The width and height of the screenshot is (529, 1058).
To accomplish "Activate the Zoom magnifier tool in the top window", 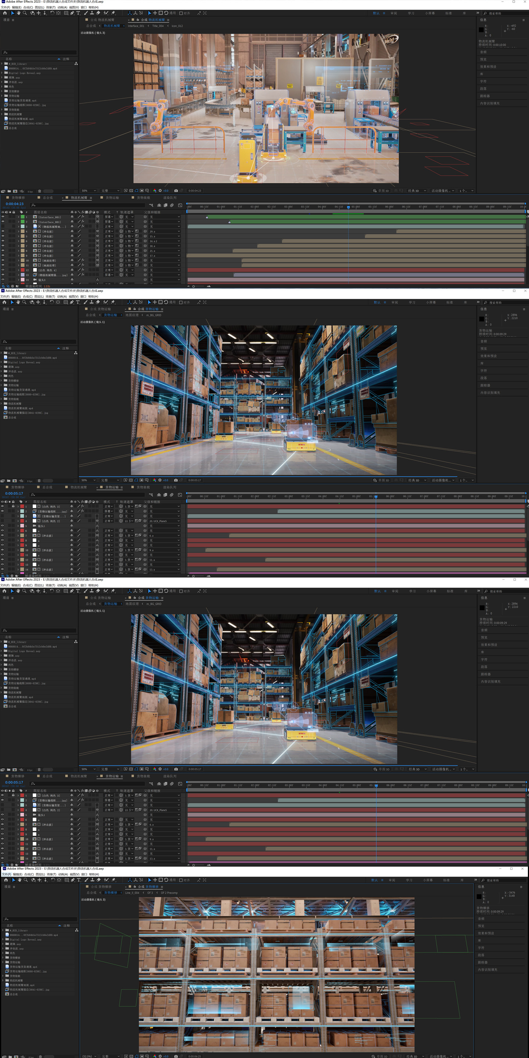I will click(x=25, y=13).
